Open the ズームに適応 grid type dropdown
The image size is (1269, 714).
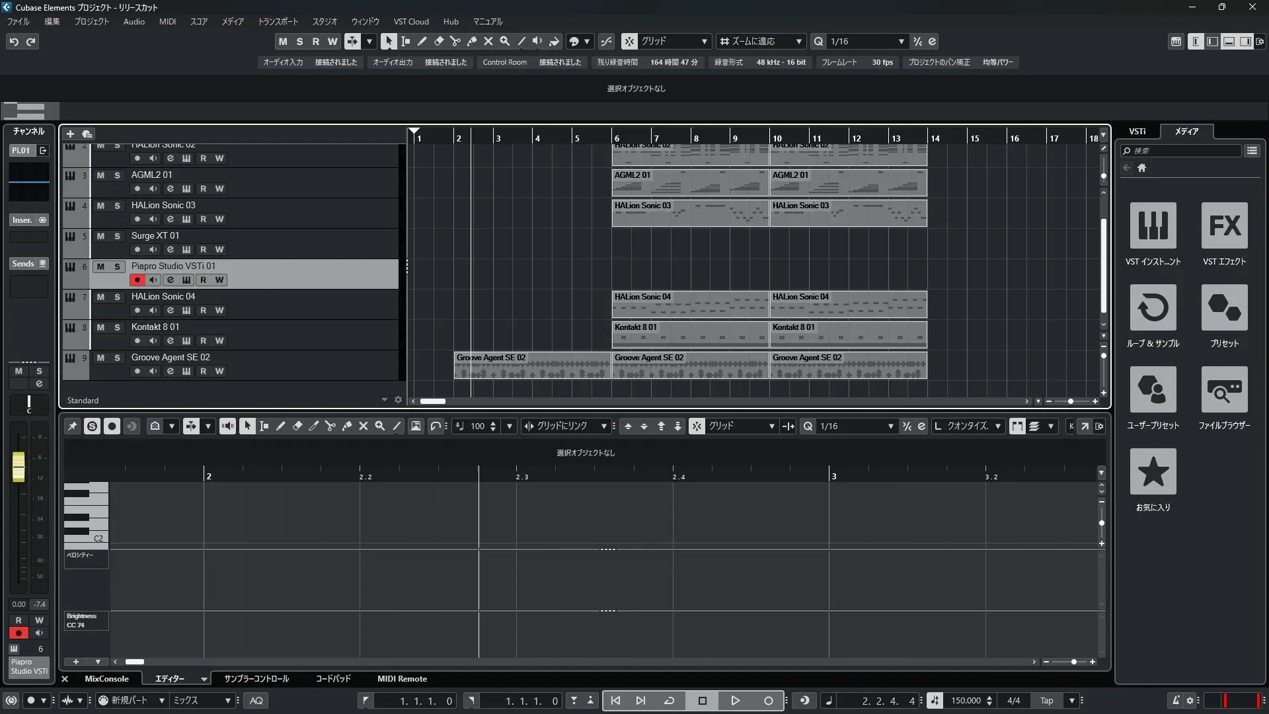[798, 42]
